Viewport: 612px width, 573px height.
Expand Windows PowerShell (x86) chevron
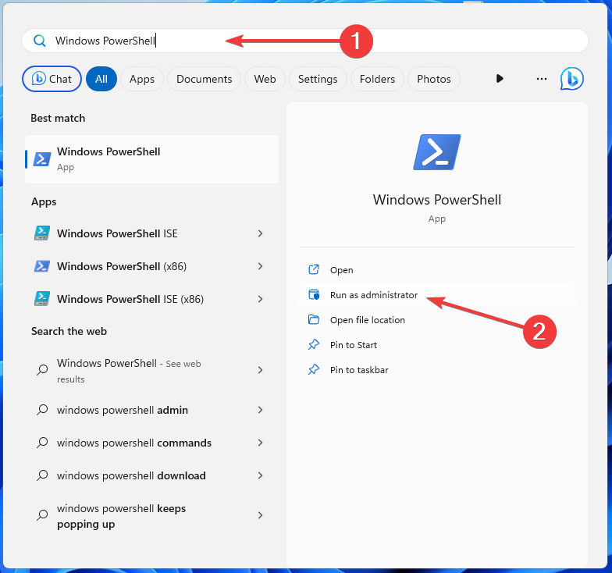[x=261, y=266]
